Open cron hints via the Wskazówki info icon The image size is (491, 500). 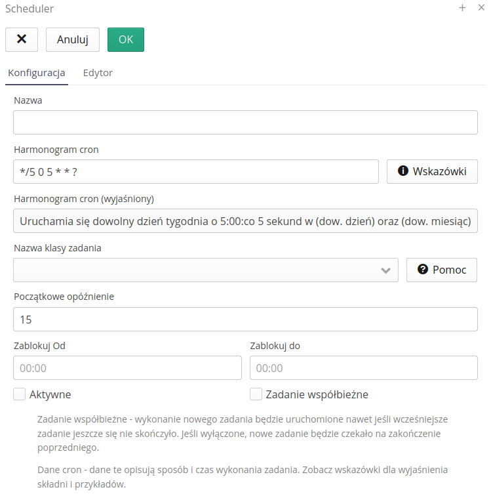[x=403, y=172]
